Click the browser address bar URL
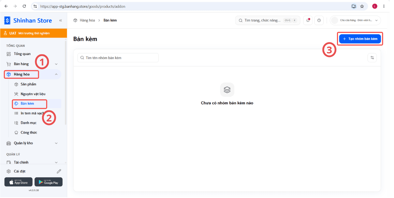 pyautogui.click(x=83, y=6)
